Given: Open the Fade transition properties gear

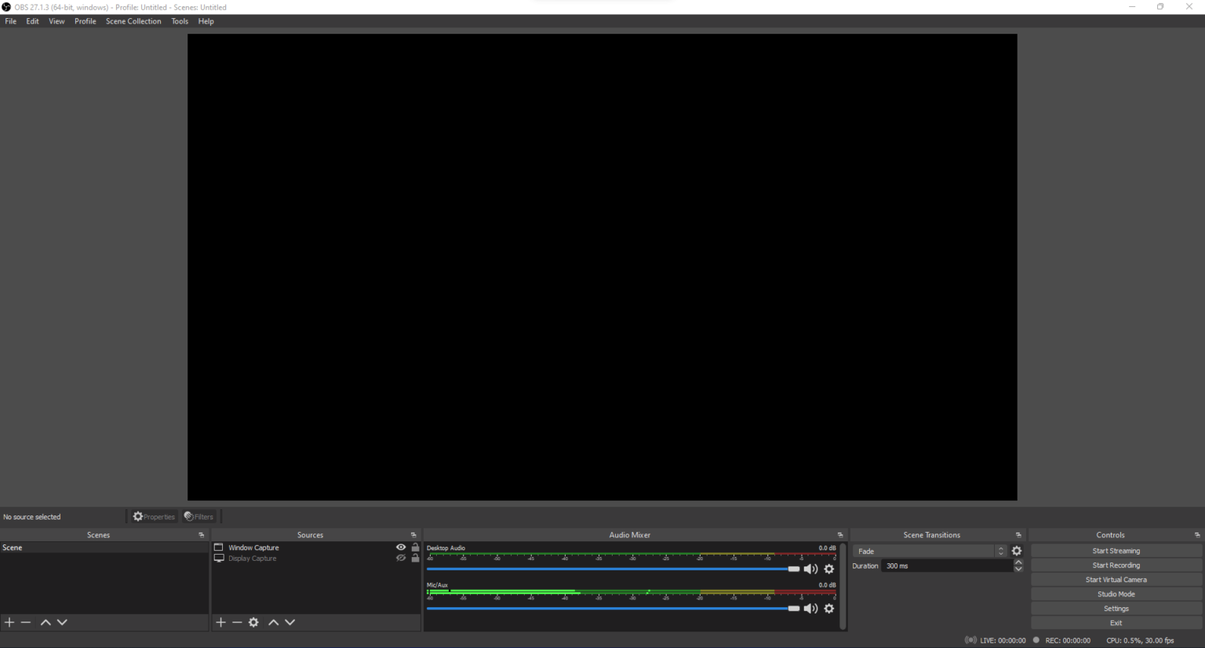Looking at the screenshot, I should tap(1016, 551).
